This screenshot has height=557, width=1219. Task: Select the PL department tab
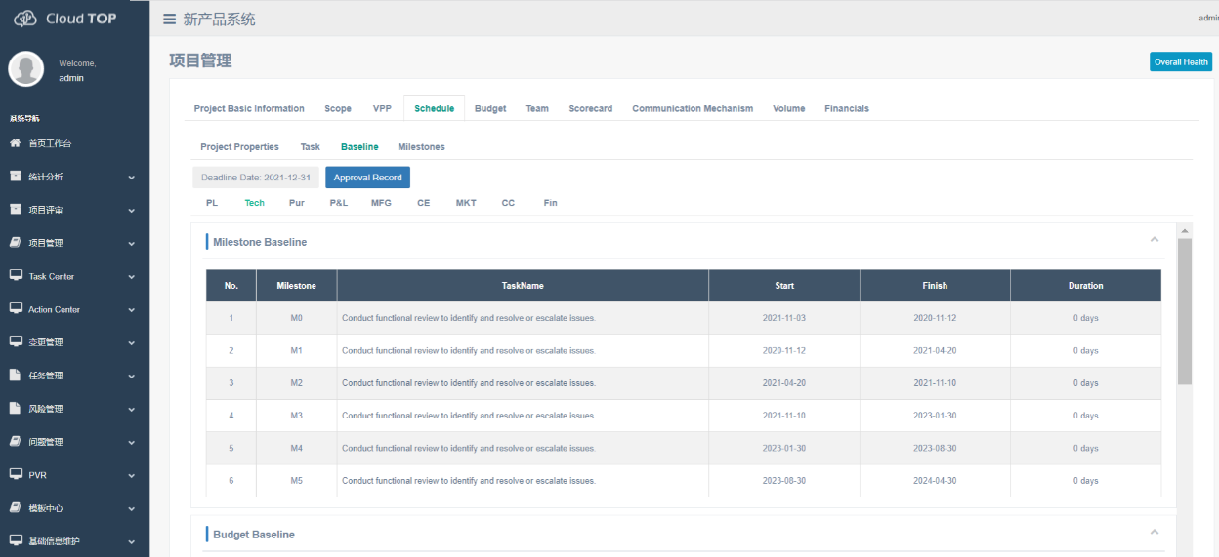pos(212,203)
